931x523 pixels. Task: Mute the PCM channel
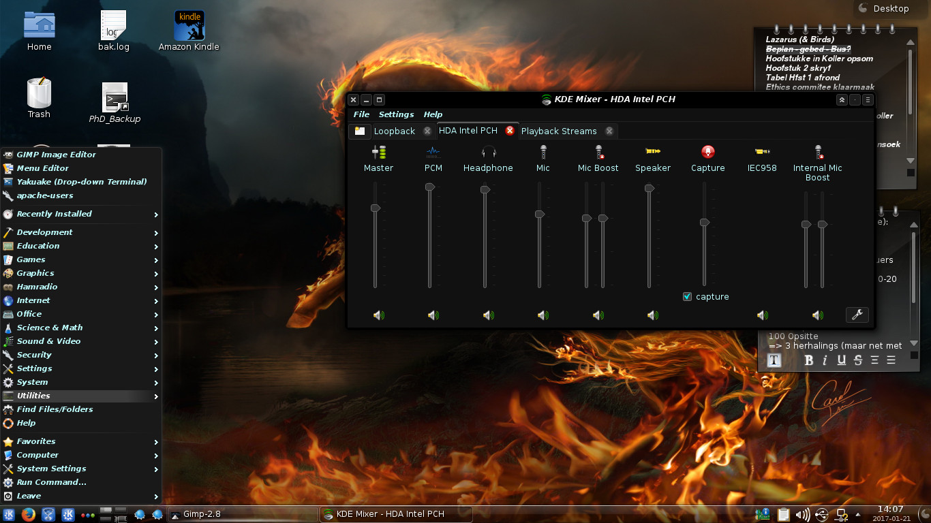pos(433,315)
